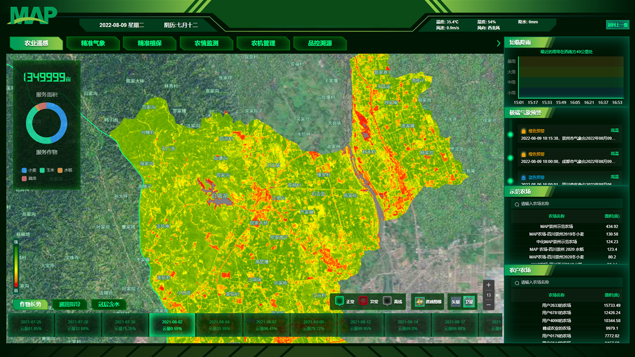Toggle the 离线 gray marker filter
This screenshot has height=357, width=635.
387,301
